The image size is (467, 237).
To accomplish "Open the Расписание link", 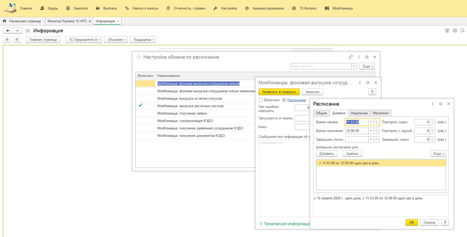I will (x=297, y=100).
